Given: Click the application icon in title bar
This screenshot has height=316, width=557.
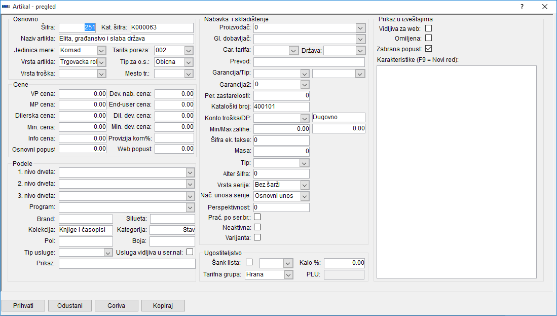Looking at the screenshot, I should point(6,7).
